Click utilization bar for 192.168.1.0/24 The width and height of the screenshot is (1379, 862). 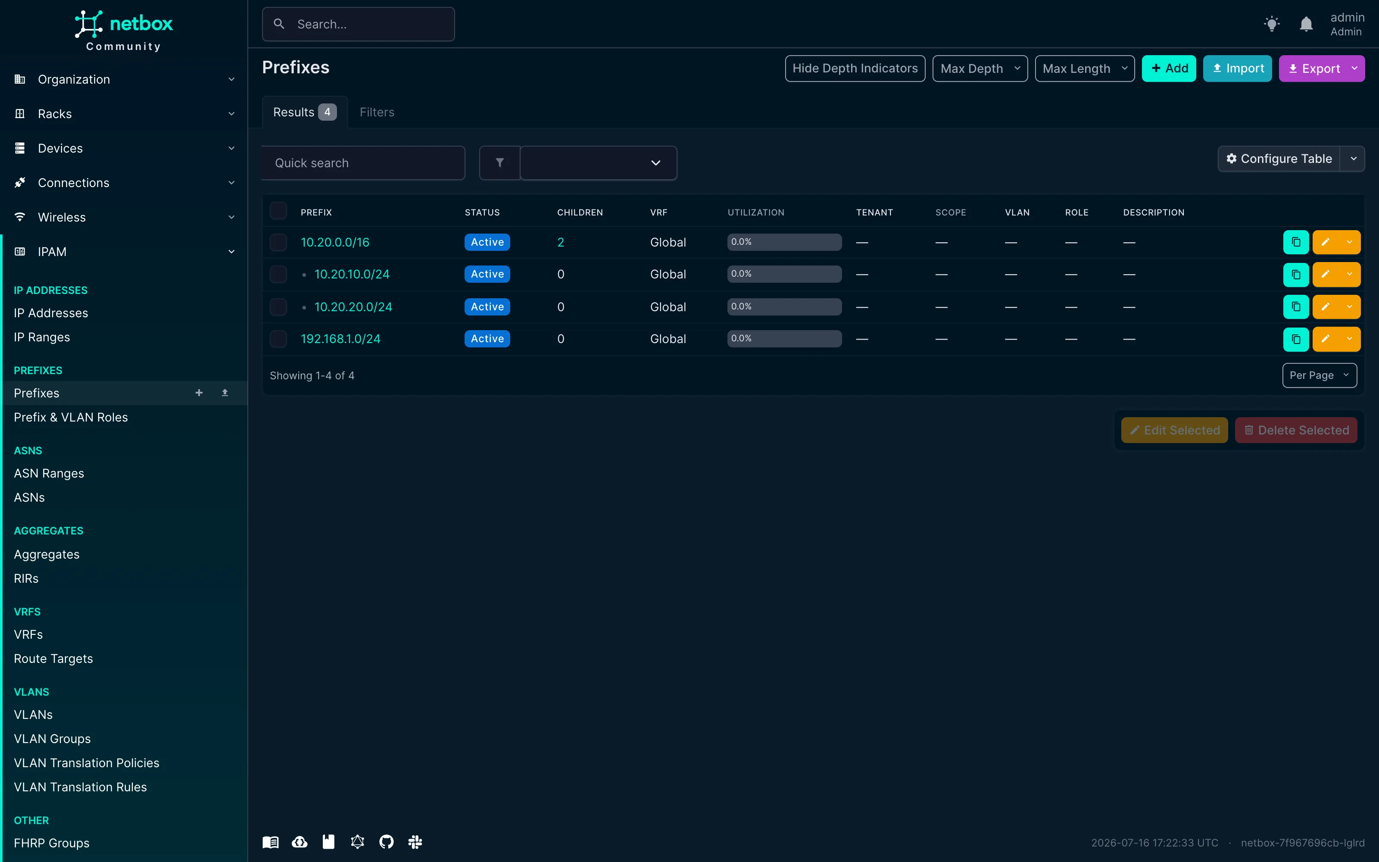tap(784, 338)
